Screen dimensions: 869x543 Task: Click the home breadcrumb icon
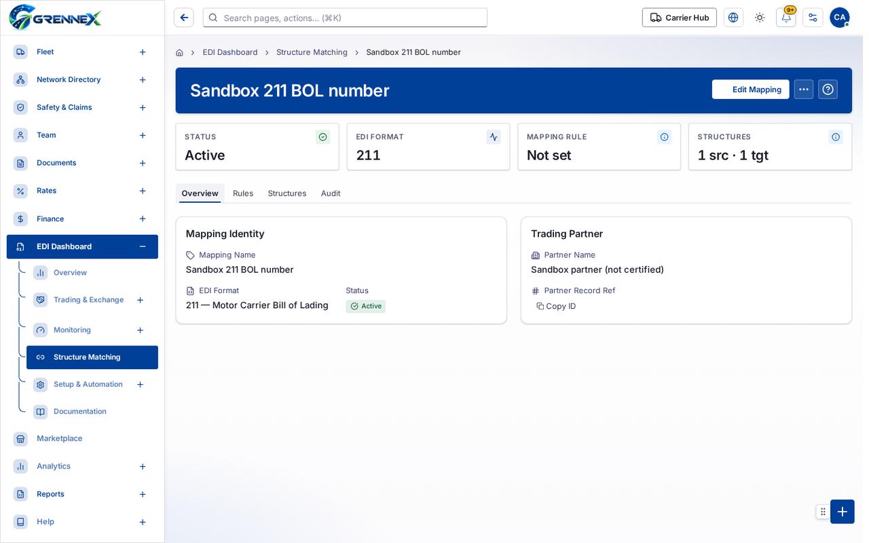[179, 52]
